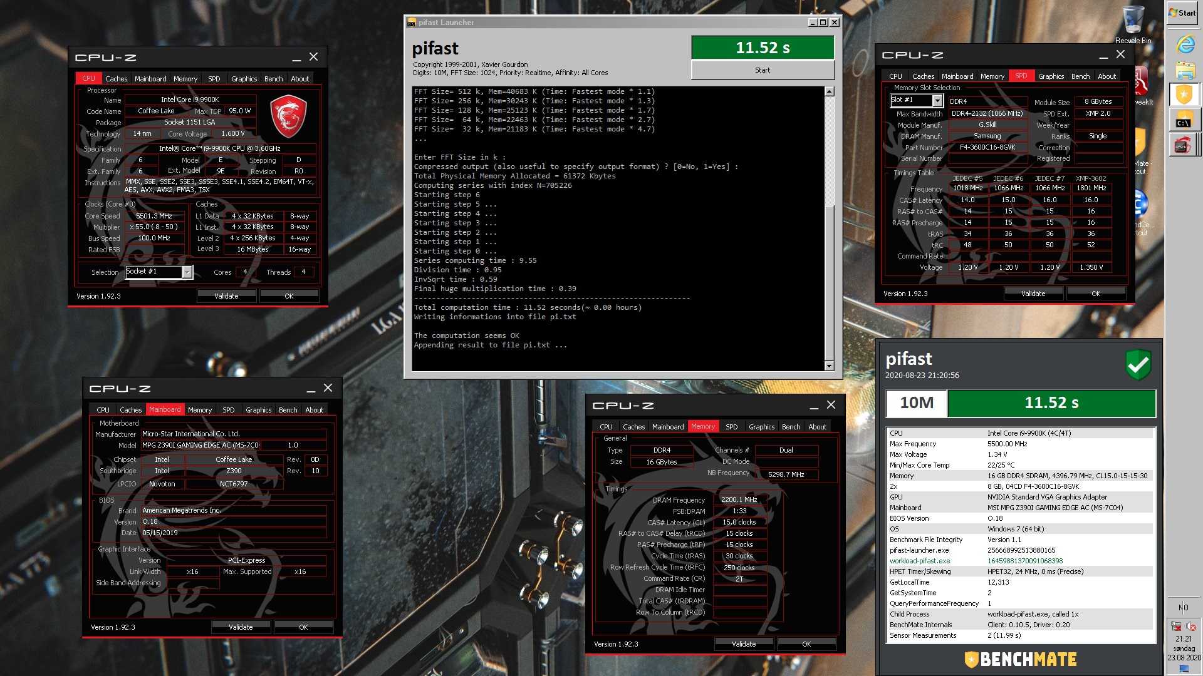Click the green checkmark shield in BenchMate
This screenshot has height=676, width=1203.
1138,364
